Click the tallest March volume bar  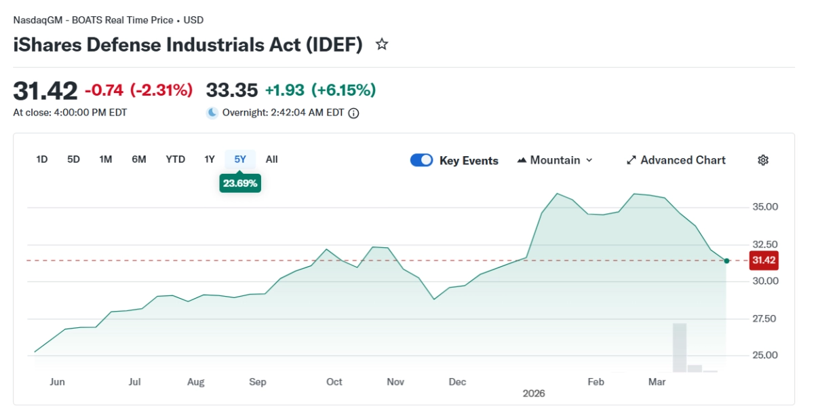(679, 347)
